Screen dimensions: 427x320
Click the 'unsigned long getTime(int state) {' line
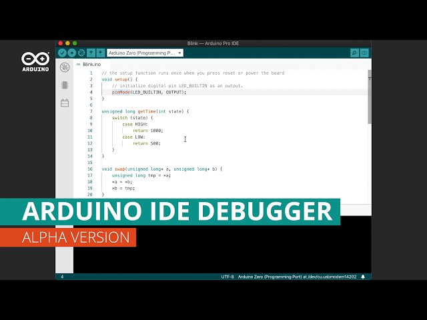(145, 111)
